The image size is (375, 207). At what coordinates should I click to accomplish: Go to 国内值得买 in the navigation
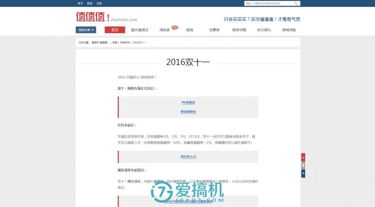pyautogui.click(x=140, y=30)
